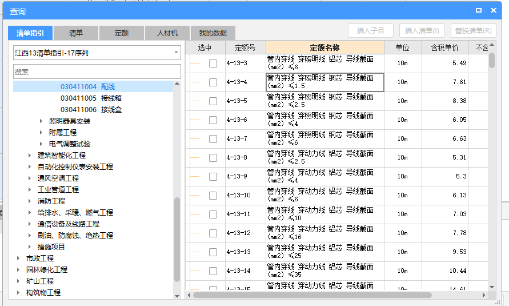This screenshot has height=306, width=509.
Task: Expand the 照明器具安装 tree node
Action: click(41, 121)
